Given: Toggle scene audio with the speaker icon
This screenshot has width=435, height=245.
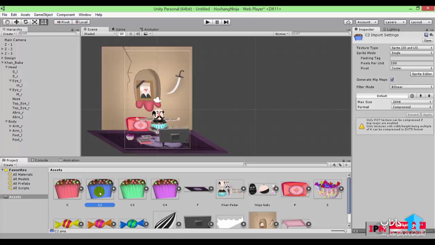Looking at the screenshot, I should click(x=138, y=34).
